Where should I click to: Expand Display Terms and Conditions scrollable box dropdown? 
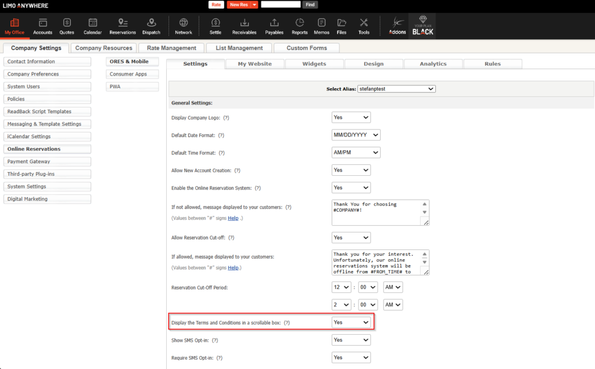tap(351, 322)
